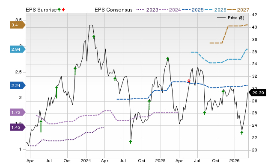Screen dimensions: 274x163
Task: Click the green surprise arrow near the 2024 price peak
Action: (94, 37)
